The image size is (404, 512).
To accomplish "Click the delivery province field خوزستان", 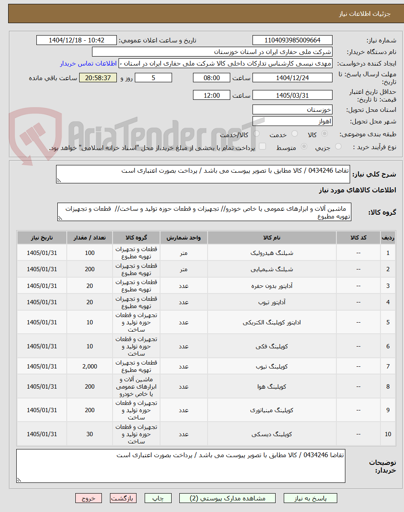I will coord(292,110).
